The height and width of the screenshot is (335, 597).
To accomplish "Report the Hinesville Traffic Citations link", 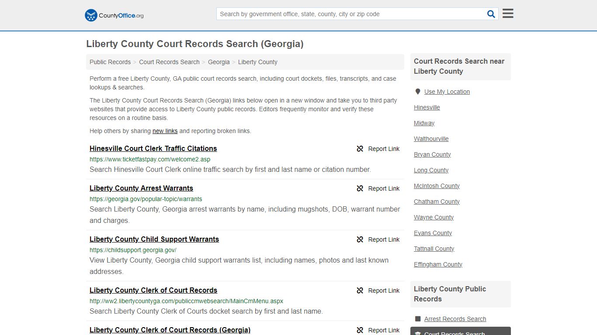I will coord(378,149).
